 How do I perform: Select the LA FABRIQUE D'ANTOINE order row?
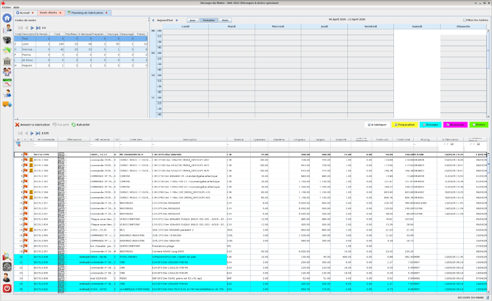click(250, 289)
